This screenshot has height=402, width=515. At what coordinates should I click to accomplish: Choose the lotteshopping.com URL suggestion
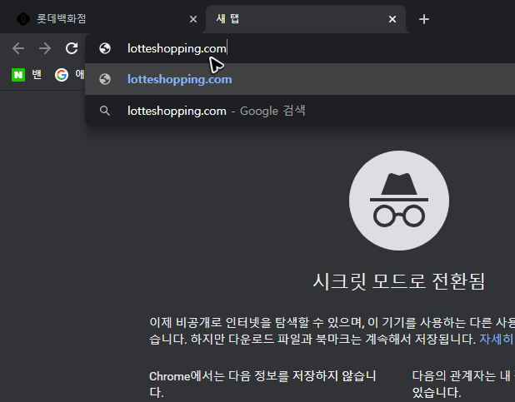click(x=300, y=79)
